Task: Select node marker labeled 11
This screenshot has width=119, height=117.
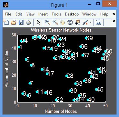Action: [37, 92]
